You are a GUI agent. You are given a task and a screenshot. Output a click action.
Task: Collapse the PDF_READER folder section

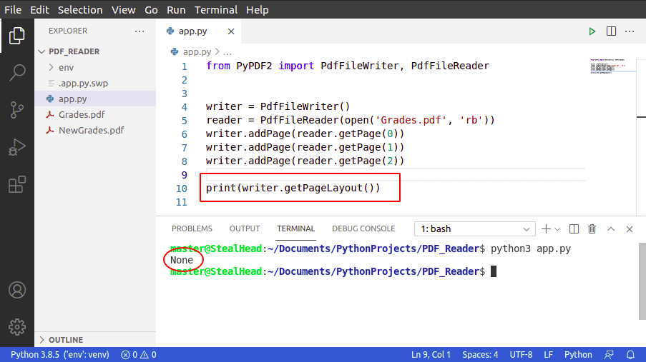pos(95,51)
